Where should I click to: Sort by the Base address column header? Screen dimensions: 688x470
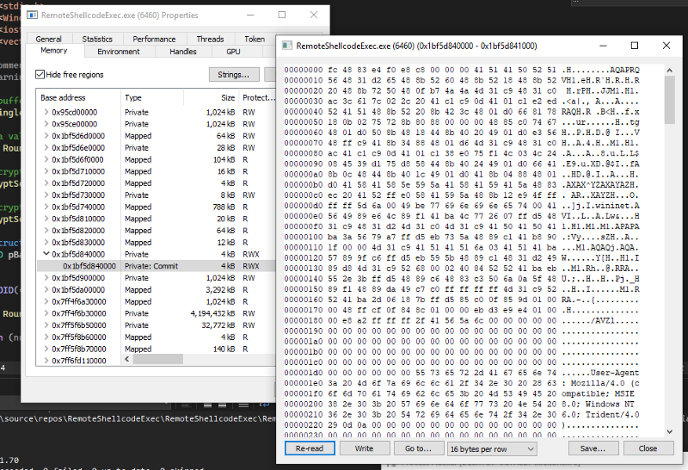click(78, 97)
